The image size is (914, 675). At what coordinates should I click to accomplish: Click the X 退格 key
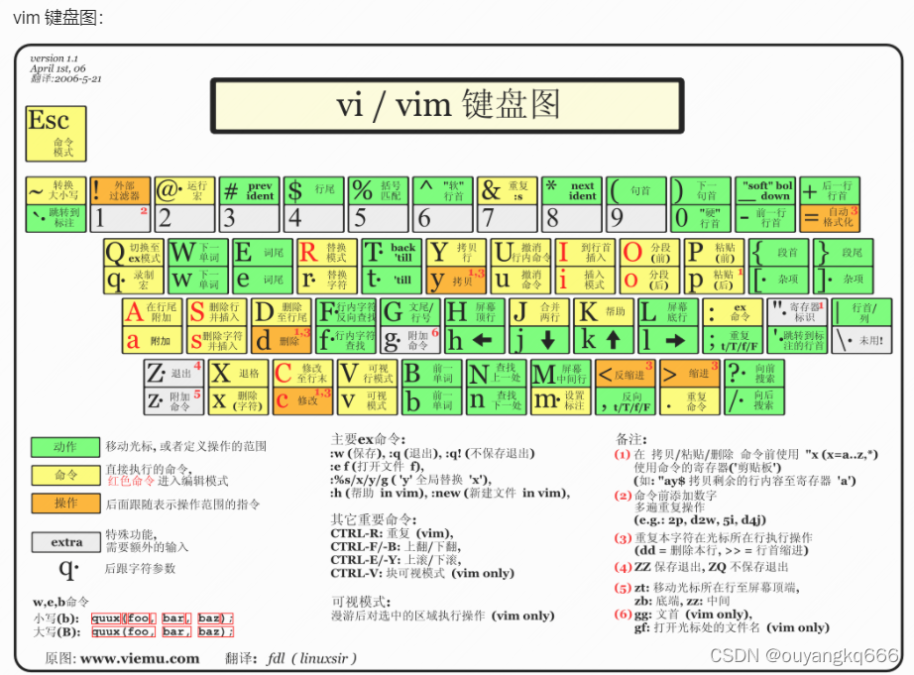click(x=238, y=373)
